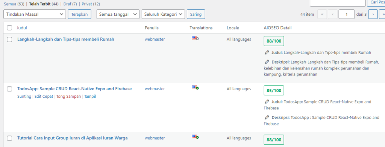Open Seluruh Kategori dropdown

click(163, 14)
